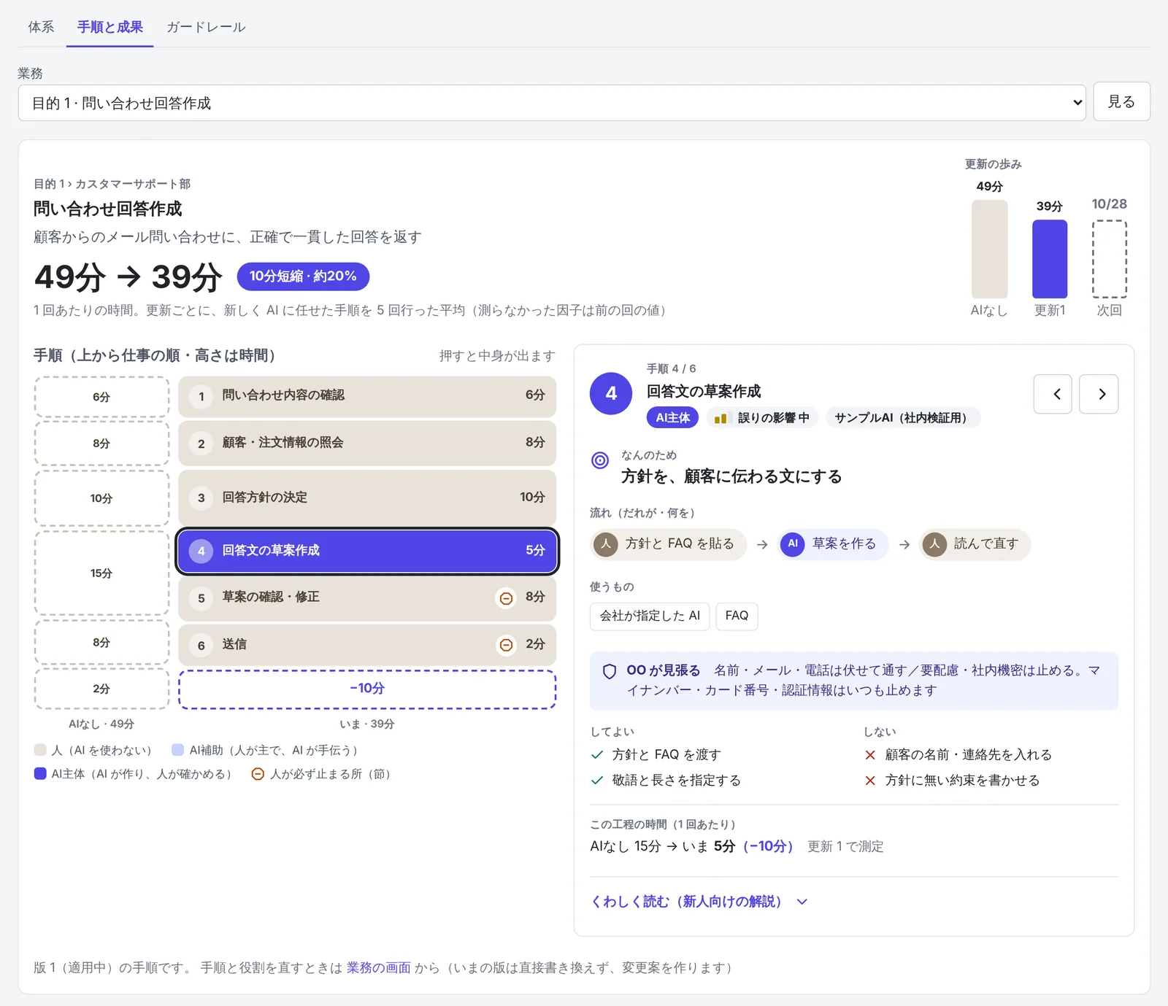Click the 会社が指定した AI chip
Image resolution: width=1168 pixels, height=1006 pixels.
point(650,616)
